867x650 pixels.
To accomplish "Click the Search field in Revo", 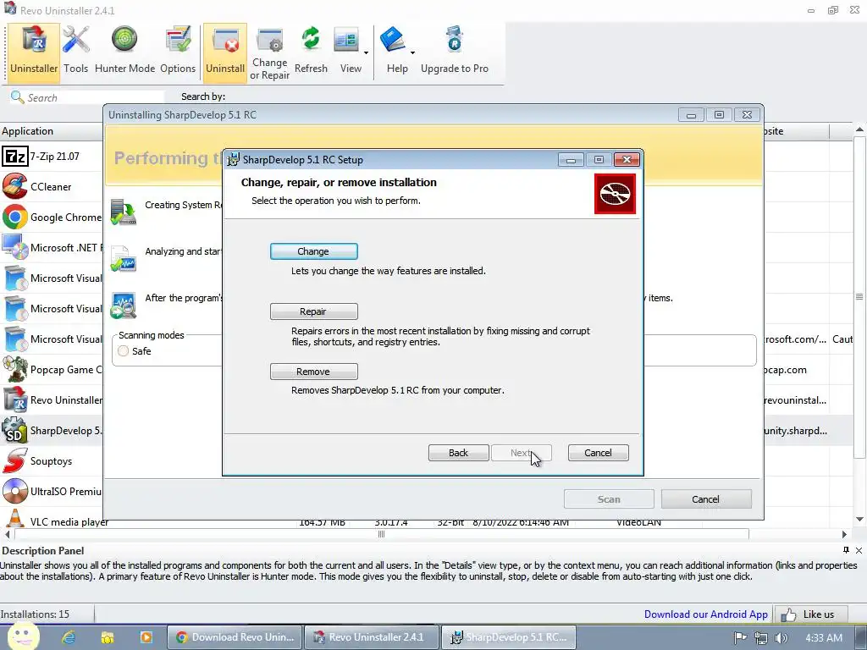I will [x=87, y=97].
